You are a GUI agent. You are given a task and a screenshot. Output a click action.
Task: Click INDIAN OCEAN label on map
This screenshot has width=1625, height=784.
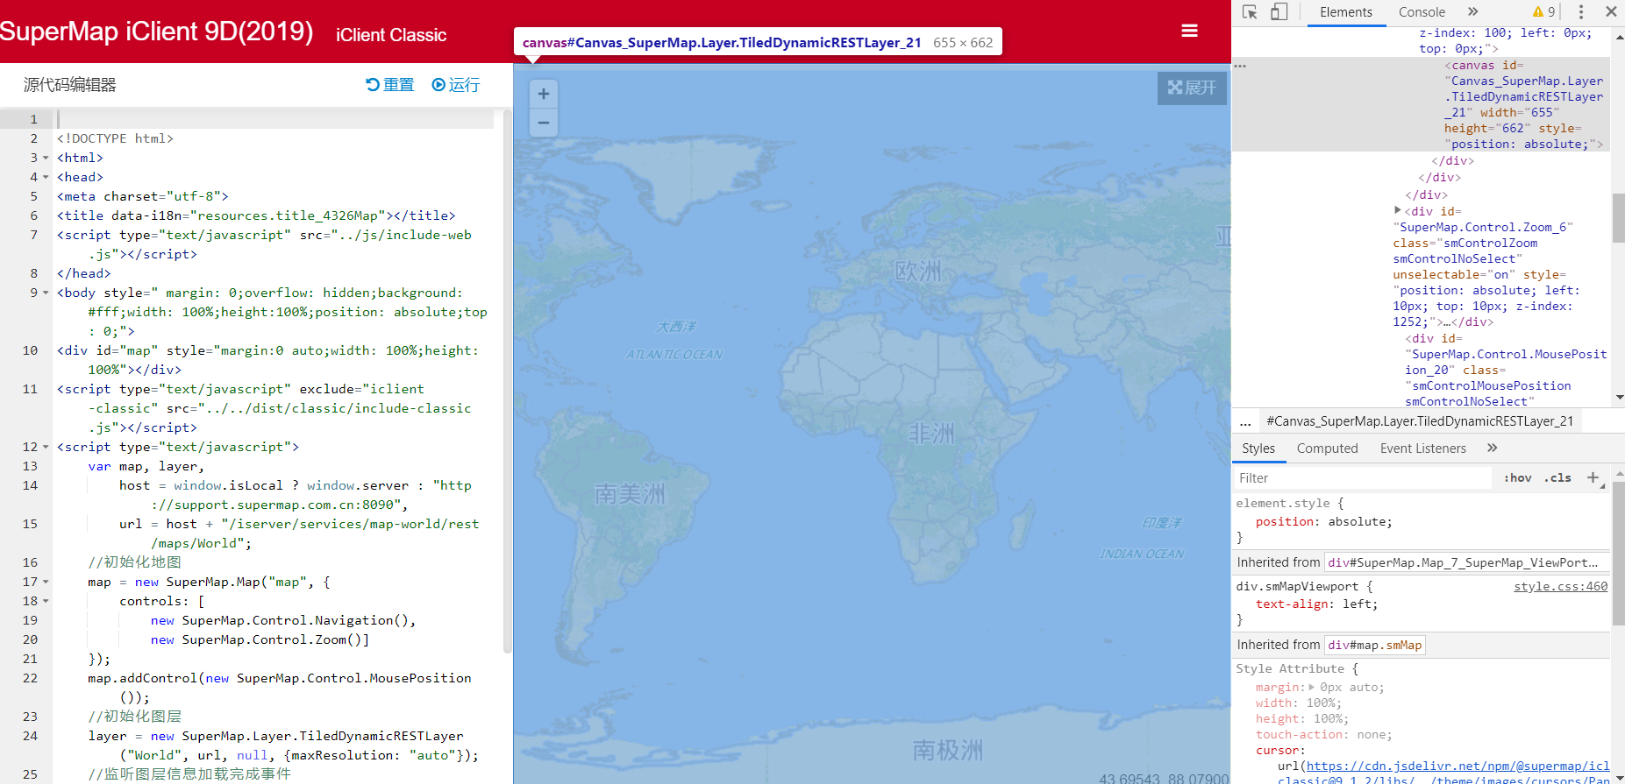tap(1142, 554)
